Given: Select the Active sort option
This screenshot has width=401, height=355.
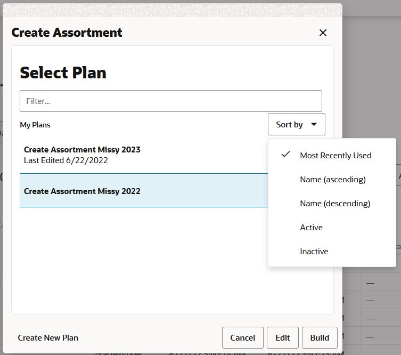Looking at the screenshot, I should (x=332, y=227).
